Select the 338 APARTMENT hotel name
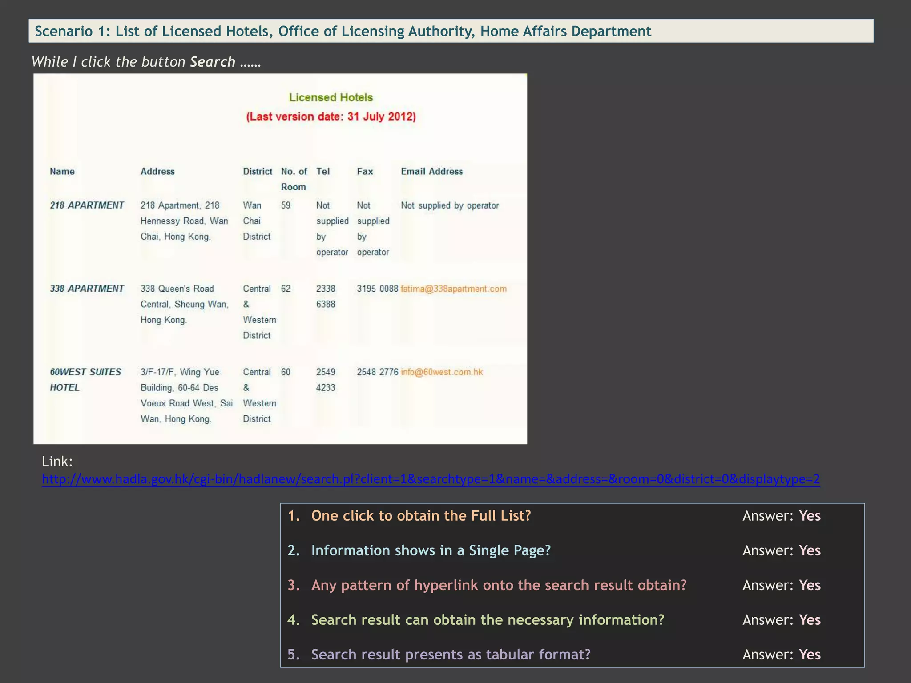Screen dimensions: 911x683 tap(87, 289)
